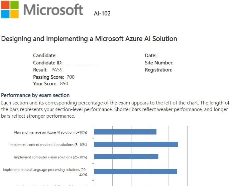Click the content moderation solutions bar
This screenshot has height=186, width=230.
136,144
